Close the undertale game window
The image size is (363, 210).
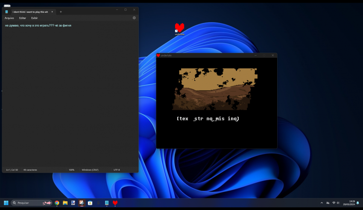[x=273, y=56]
